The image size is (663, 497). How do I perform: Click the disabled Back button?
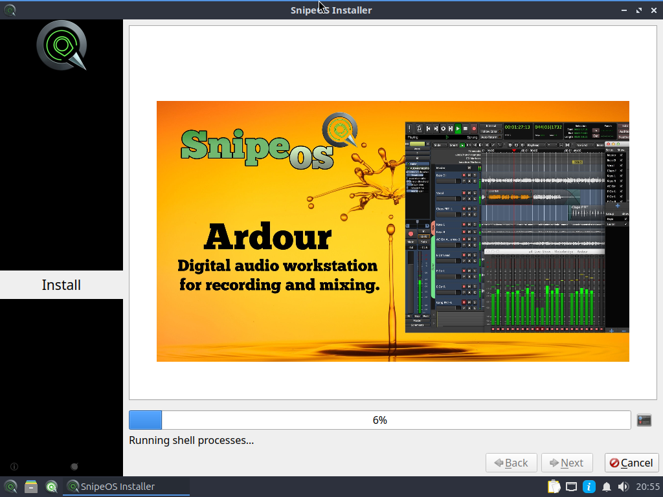tap(511, 463)
